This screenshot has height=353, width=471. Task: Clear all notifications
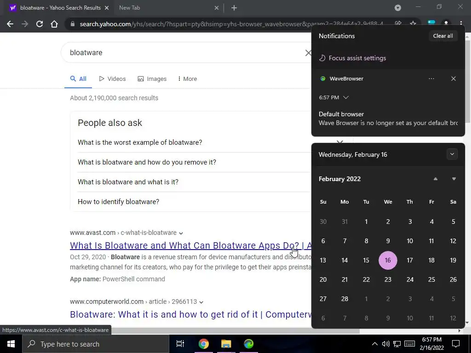(443, 36)
